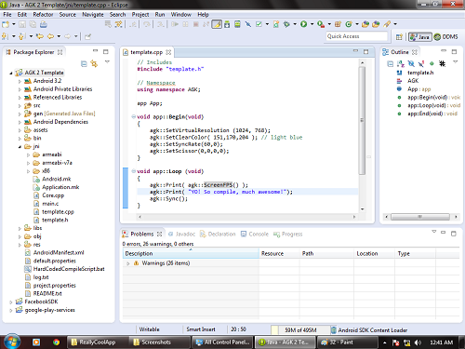Select HardCodedCompileScript.bat file
Screen dimensions: 465x349
click(x=64, y=269)
